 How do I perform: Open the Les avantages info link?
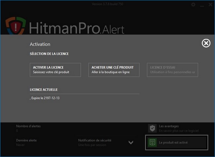coord(179,128)
